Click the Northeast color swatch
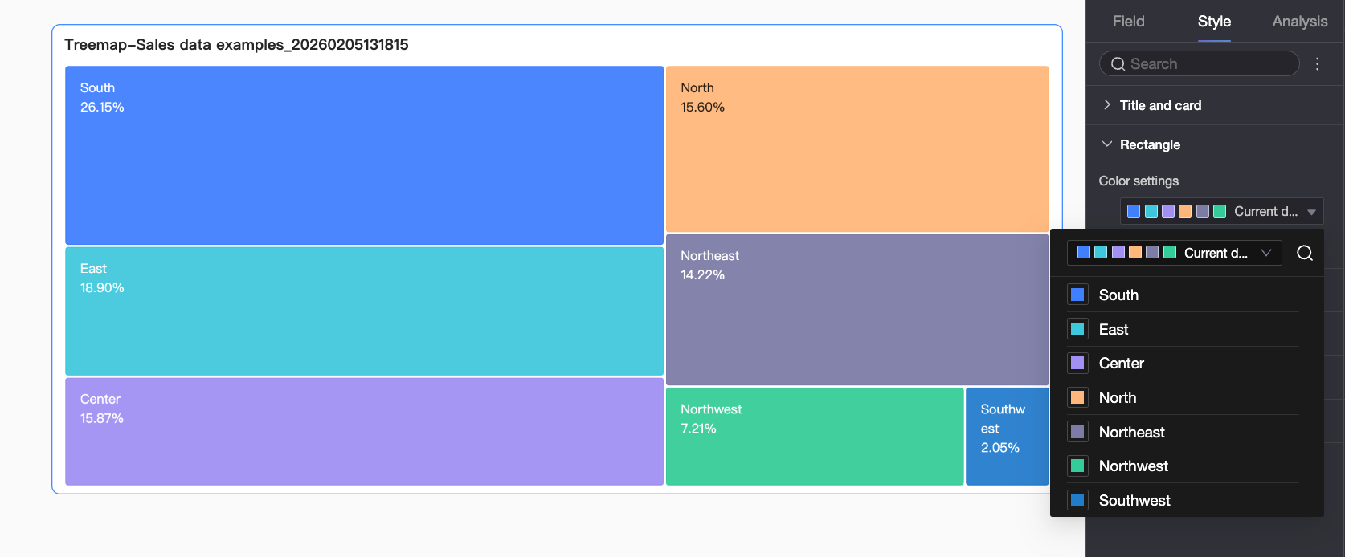This screenshot has height=557, width=1345. pos(1077,432)
